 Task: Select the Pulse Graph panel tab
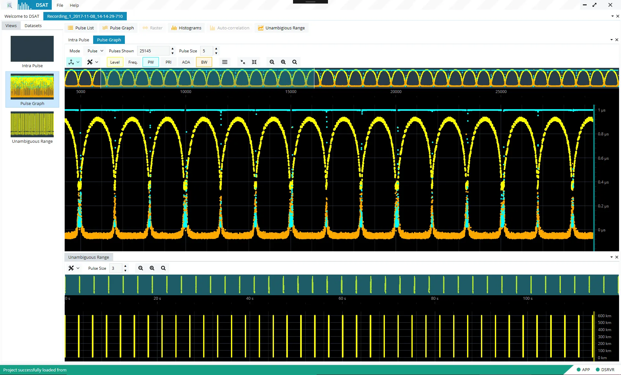point(109,40)
